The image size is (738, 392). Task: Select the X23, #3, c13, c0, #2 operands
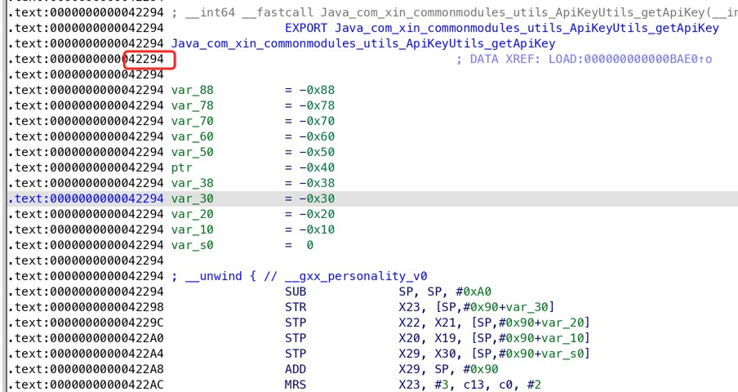point(469,385)
